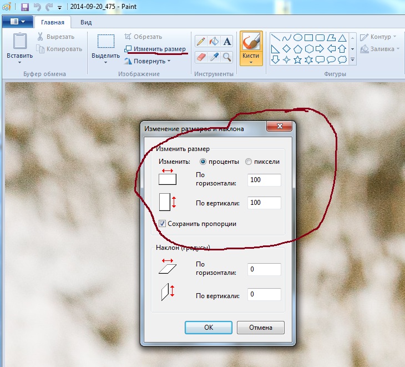Select the Magnifier tool
This screenshot has height=367, width=405.
pyautogui.click(x=227, y=57)
